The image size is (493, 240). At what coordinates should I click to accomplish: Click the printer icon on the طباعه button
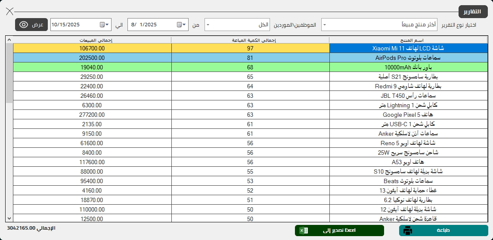(407, 231)
